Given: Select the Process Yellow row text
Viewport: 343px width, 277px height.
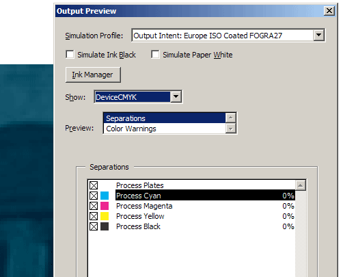Looking at the screenshot, I should (140, 216).
